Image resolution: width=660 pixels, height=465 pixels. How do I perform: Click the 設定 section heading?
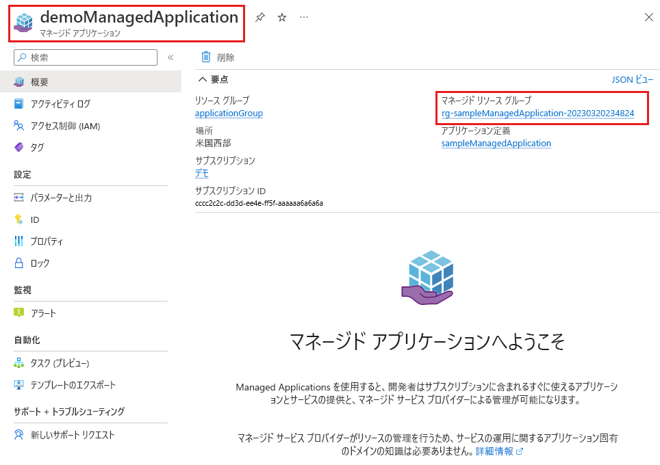point(23,174)
